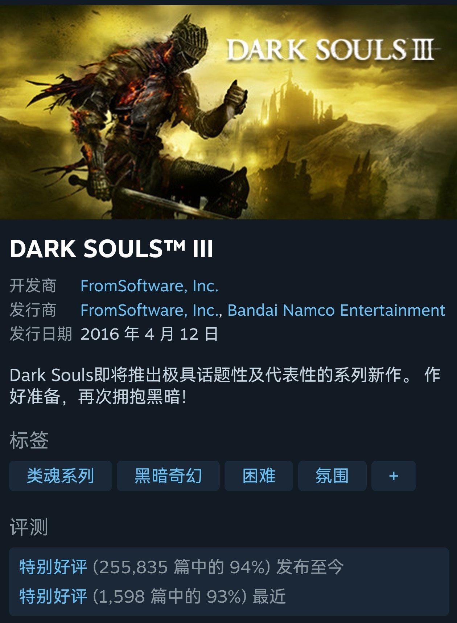Click the 开发商 label

33,286
